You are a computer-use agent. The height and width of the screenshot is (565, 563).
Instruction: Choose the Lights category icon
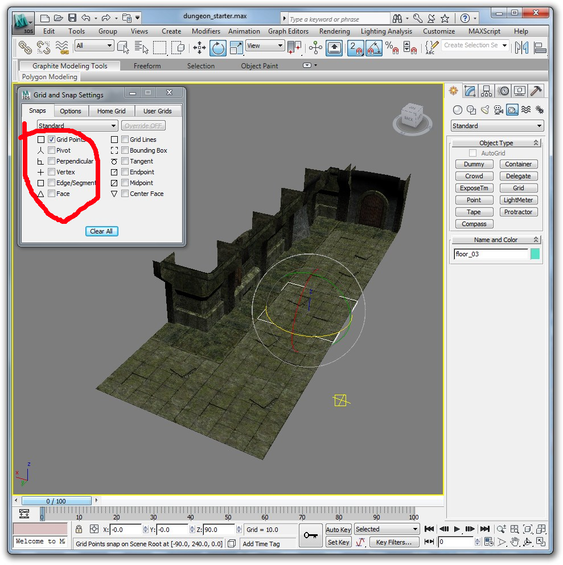coord(484,110)
